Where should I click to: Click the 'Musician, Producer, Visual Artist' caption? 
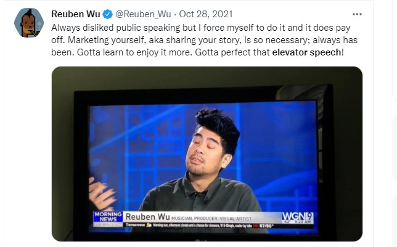coord(211,219)
